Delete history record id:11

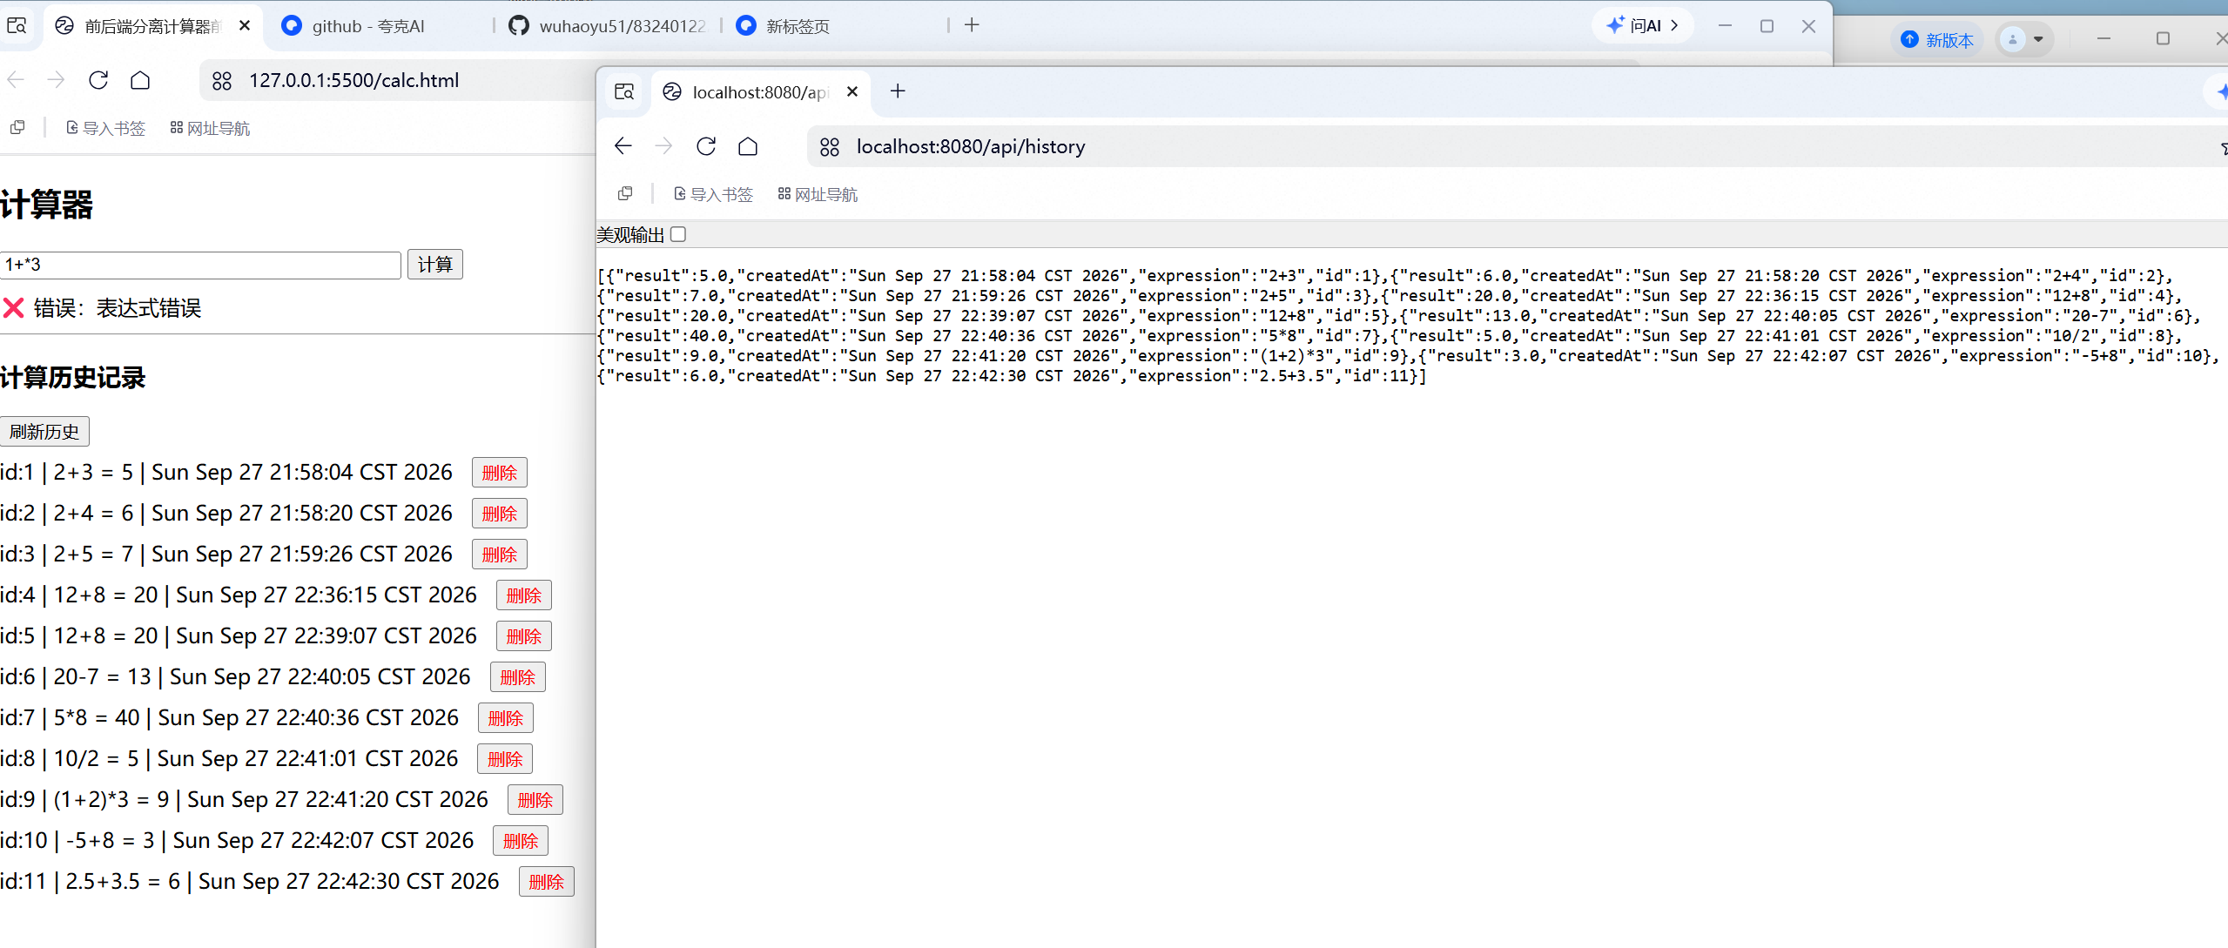pos(547,882)
